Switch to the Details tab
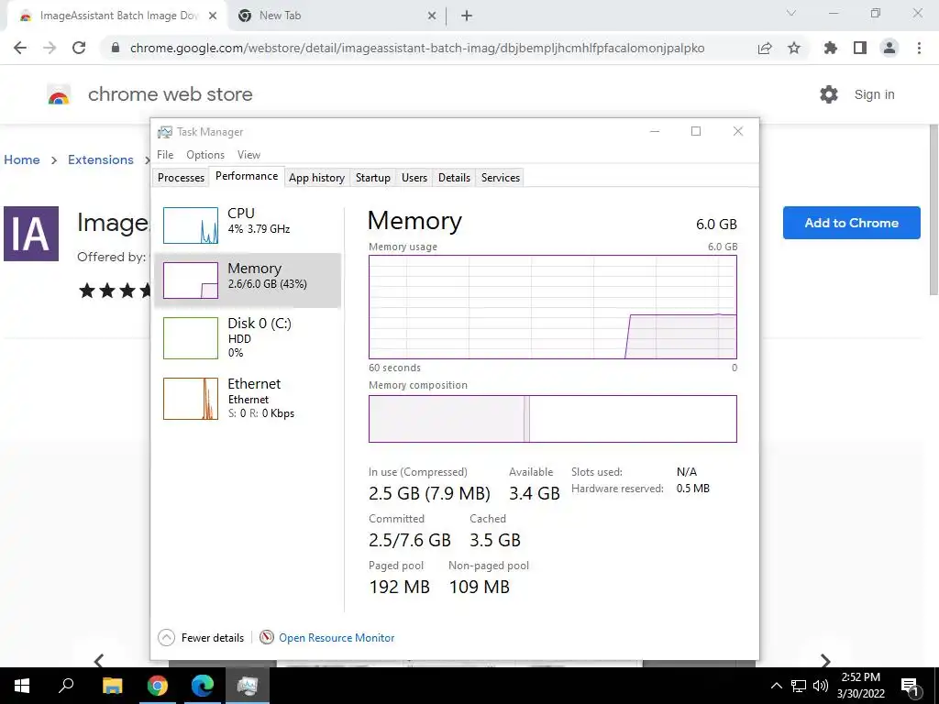Viewport: 939px width, 704px height. pos(454,178)
